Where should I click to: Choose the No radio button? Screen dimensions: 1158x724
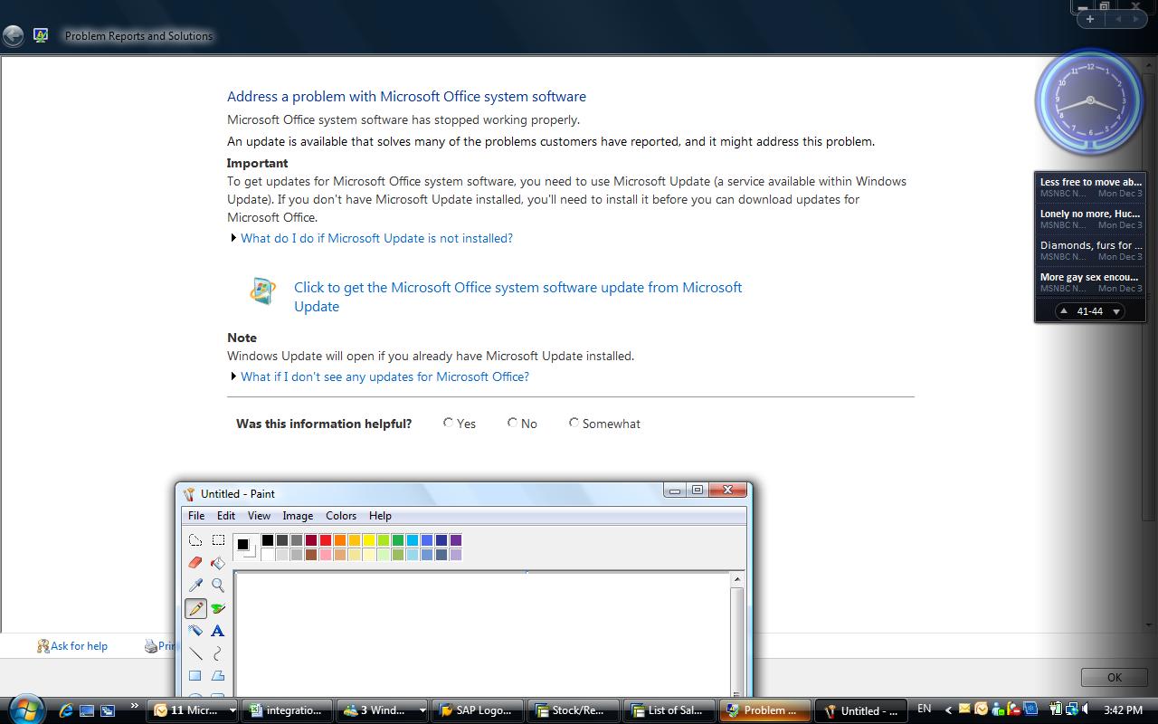click(512, 423)
